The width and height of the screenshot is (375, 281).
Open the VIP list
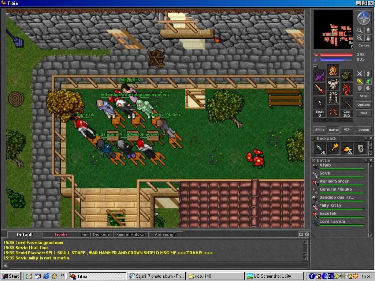point(346,130)
